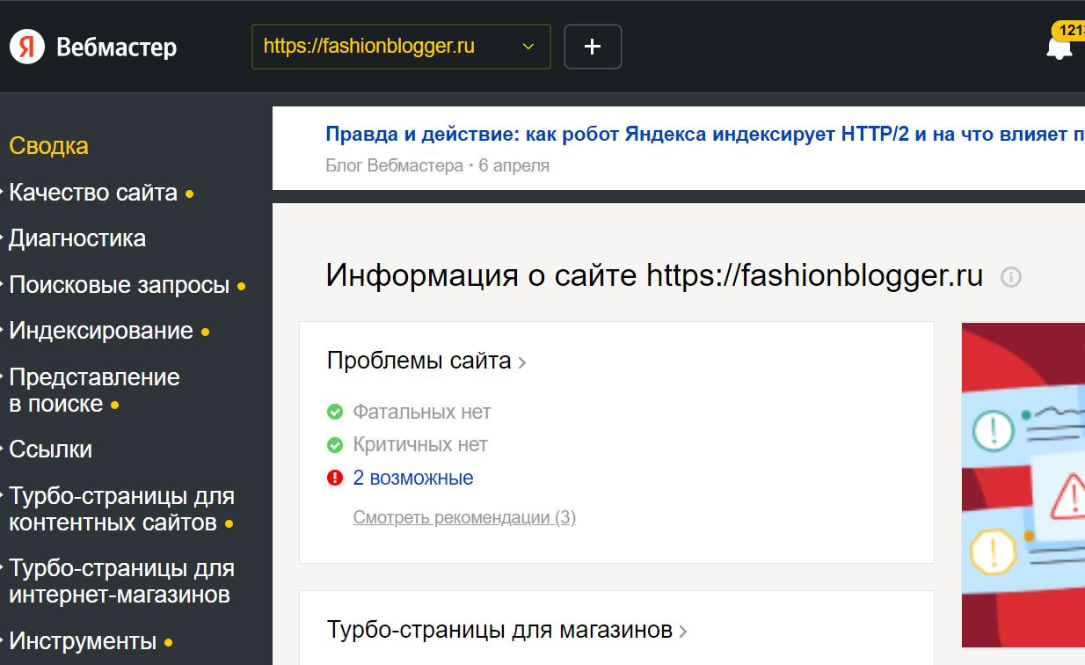Expand Турбо-страницы для контентных сайтов
The height and width of the screenshot is (665, 1085).
(121, 509)
